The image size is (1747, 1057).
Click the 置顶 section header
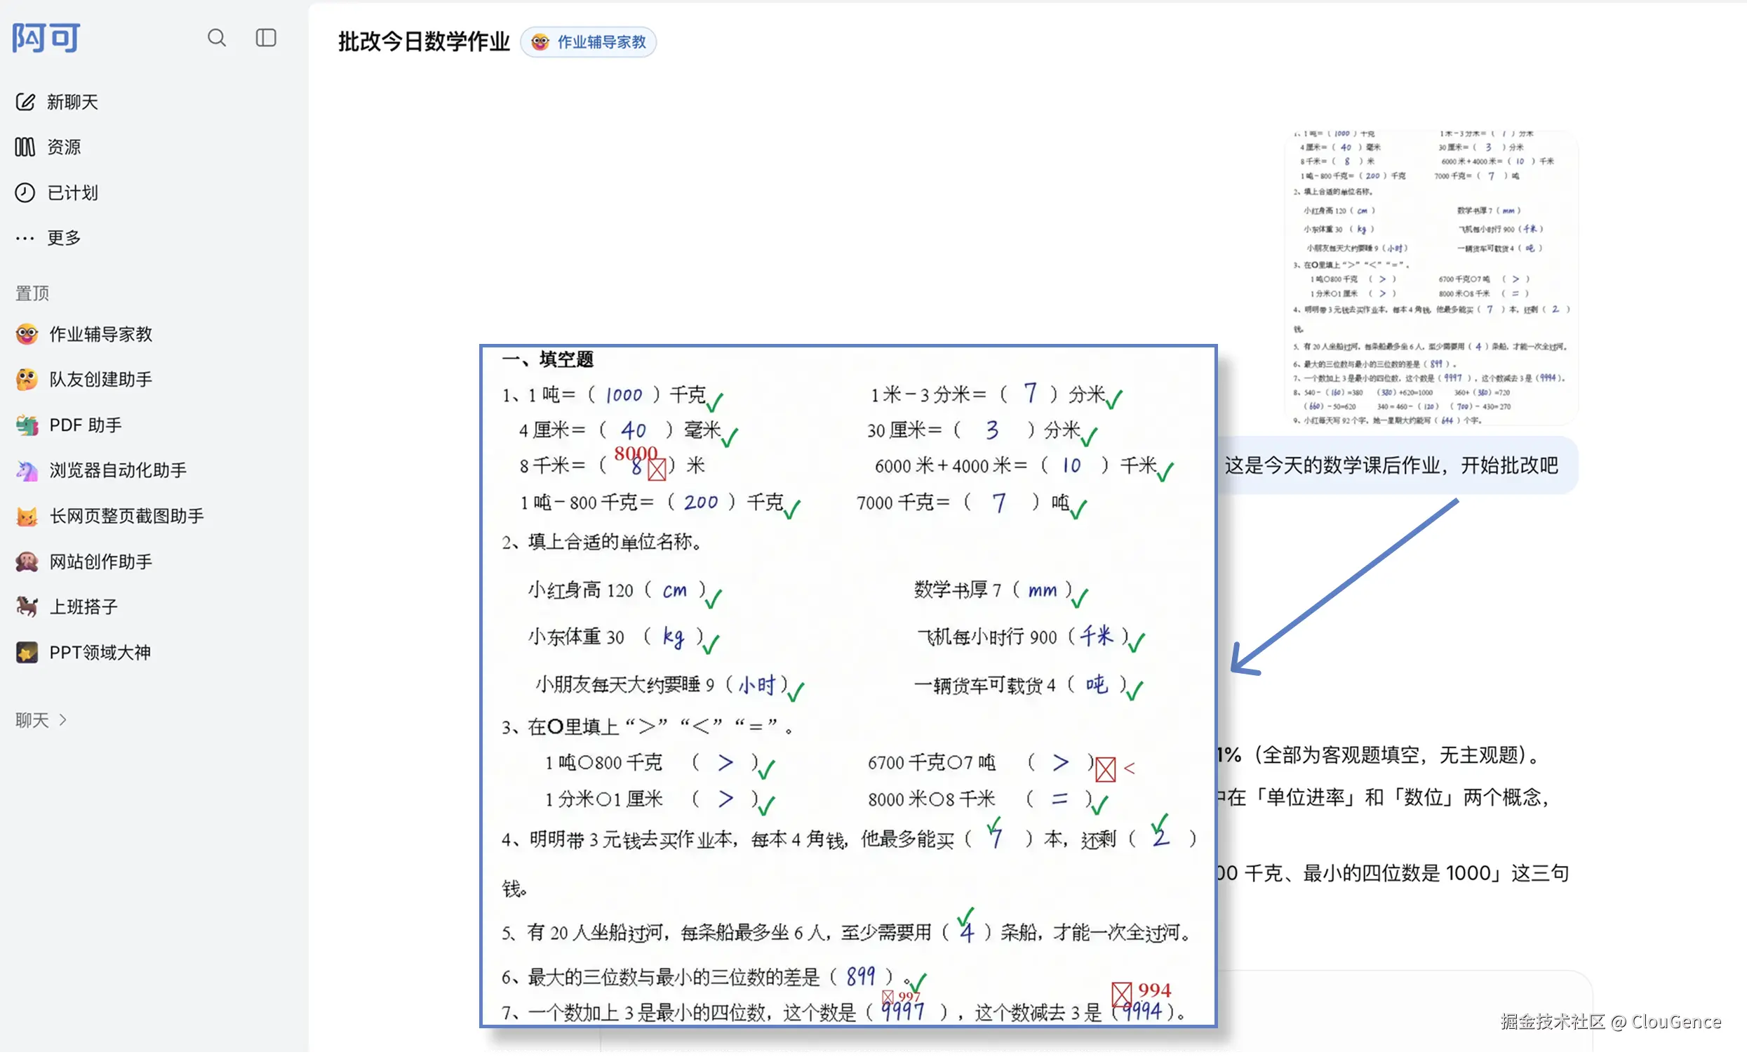point(32,293)
